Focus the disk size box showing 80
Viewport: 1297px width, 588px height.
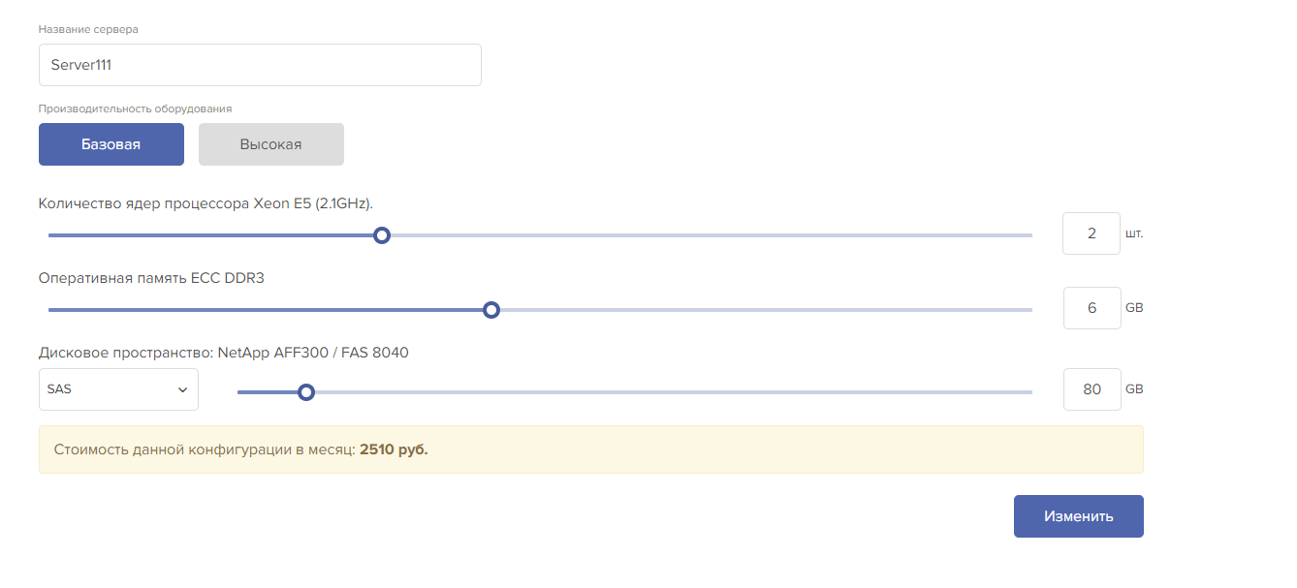(x=1091, y=389)
